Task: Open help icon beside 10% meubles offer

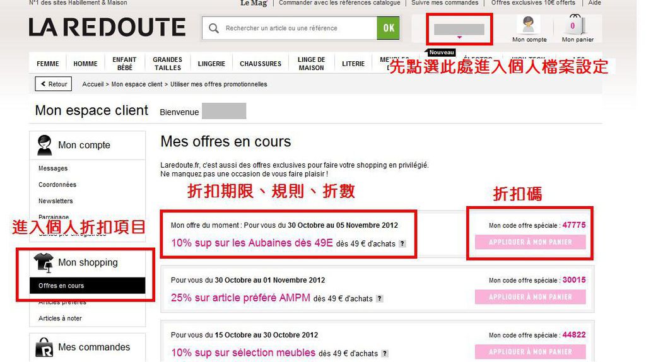Action: [385, 353]
